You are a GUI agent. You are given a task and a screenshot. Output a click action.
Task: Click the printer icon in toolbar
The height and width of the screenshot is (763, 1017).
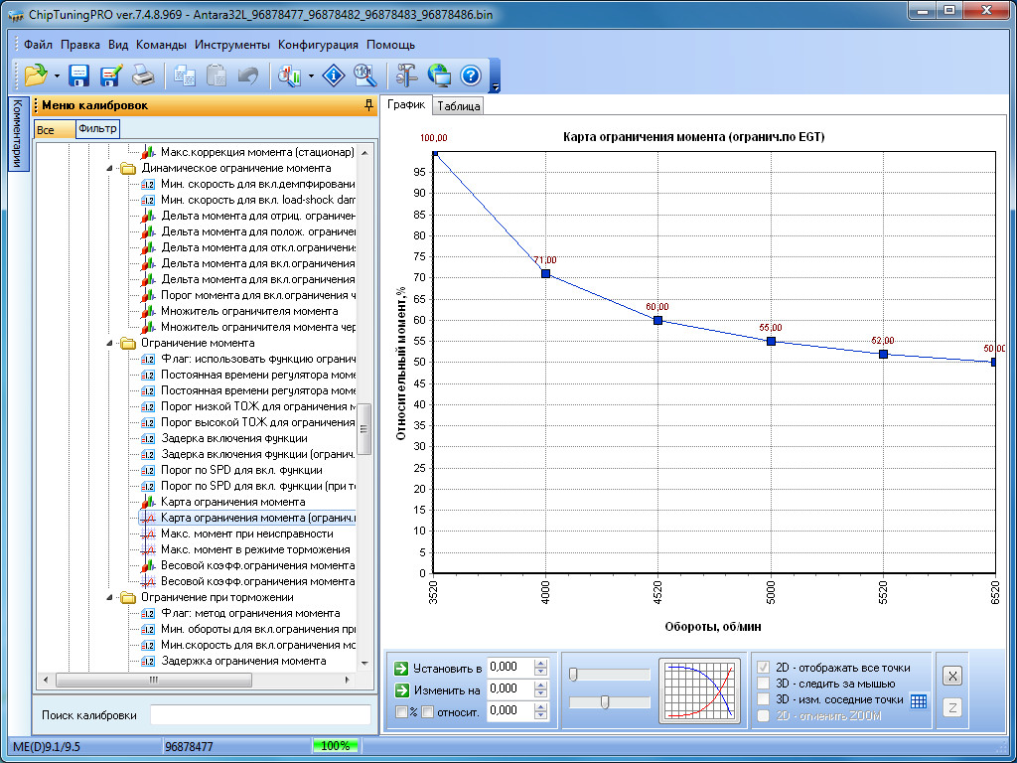[x=143, y=76]
